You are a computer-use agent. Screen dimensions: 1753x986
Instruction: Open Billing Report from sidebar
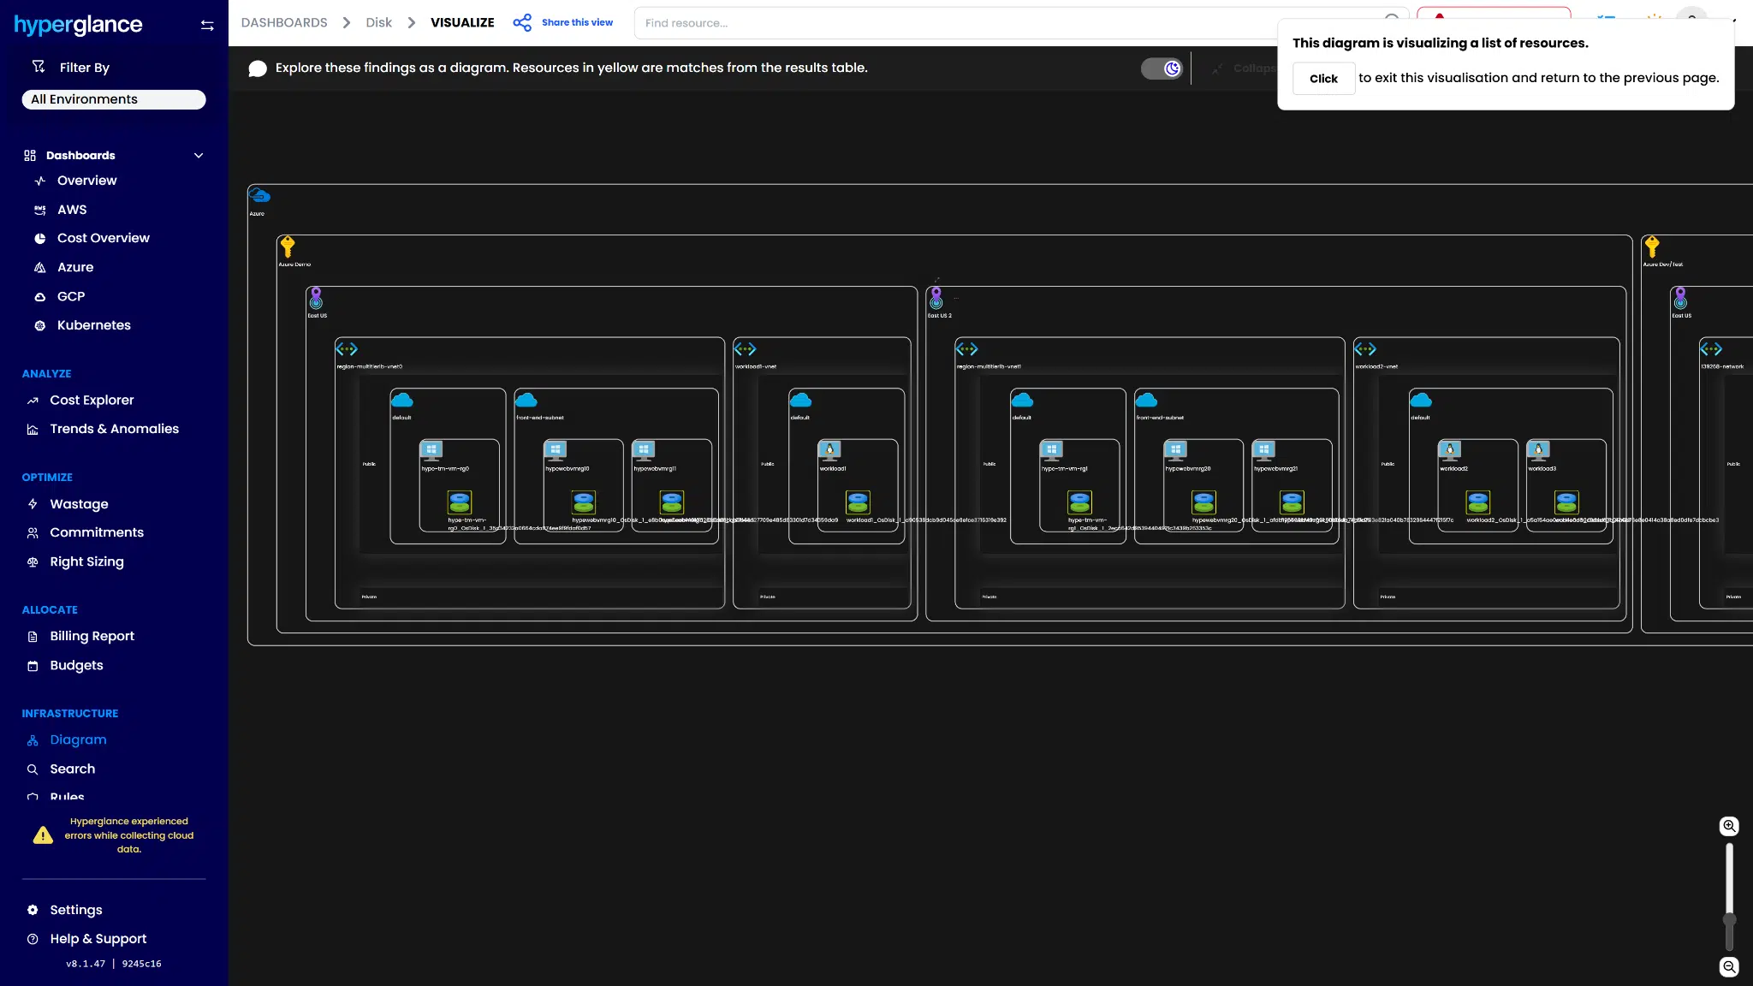[92, 636]
